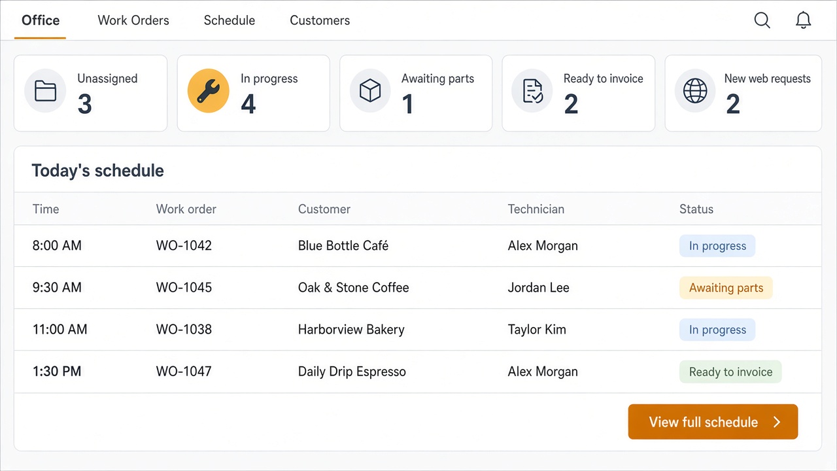Click the 8:00 AM time cell
This screenshot has height=471, width=837.
(57, 246)
